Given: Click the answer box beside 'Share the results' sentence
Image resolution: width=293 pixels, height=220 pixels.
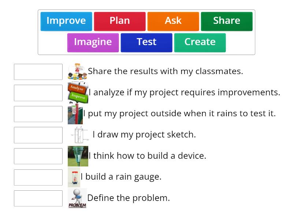Looking at the screenshot, I should 38,72.
